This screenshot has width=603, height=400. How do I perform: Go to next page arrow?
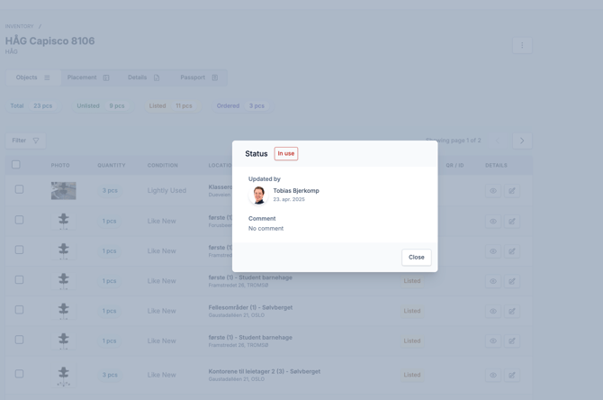tap(522, 141)
